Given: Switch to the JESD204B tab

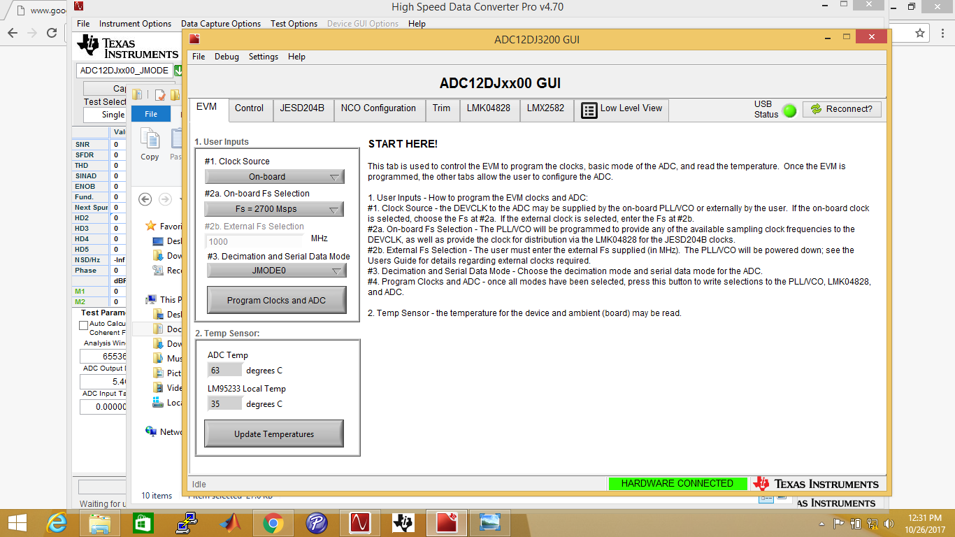Looking at the screenshot, I should [x=302, y=108].
